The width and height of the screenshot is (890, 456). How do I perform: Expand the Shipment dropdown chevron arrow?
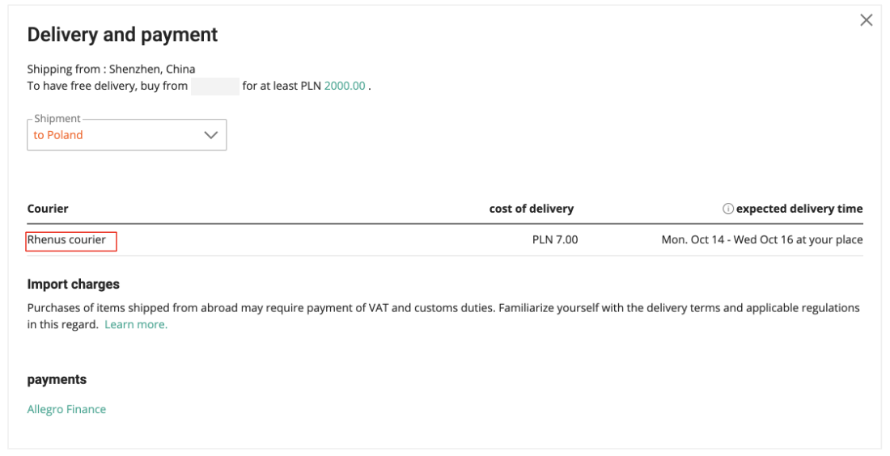(x=210, y=135)
